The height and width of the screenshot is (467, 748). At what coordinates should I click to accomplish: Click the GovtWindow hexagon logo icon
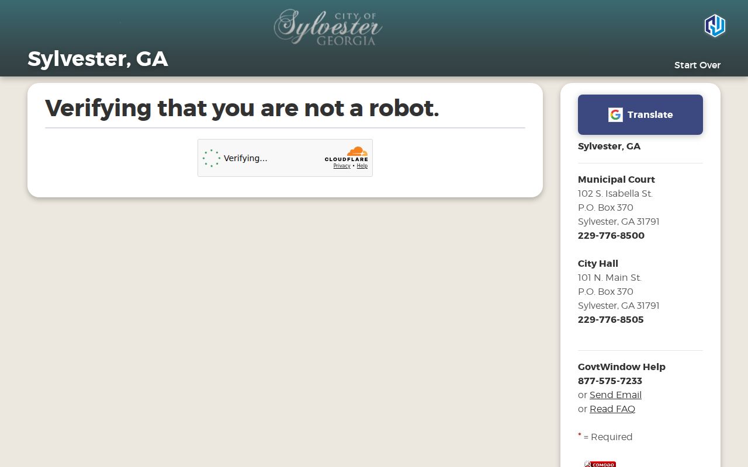[714, 26]
